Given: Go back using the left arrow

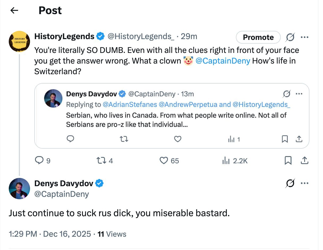Looking at the screenshot, I should pos(14,10).
